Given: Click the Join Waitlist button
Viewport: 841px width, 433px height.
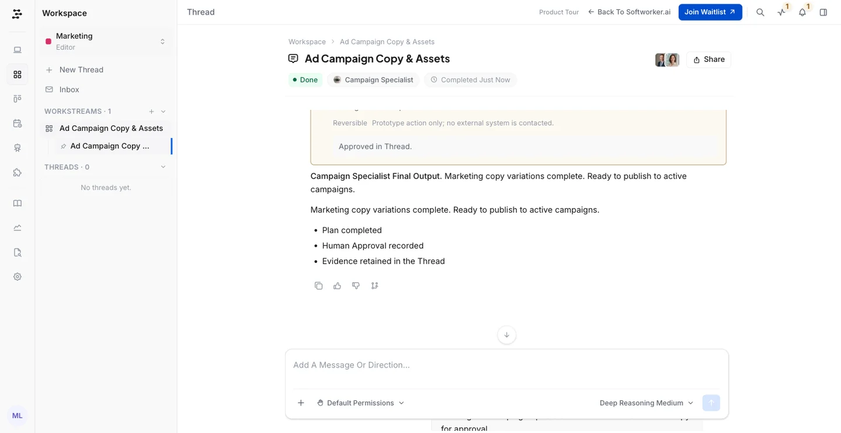Looking at the screenshot, I should click(710, 12).
